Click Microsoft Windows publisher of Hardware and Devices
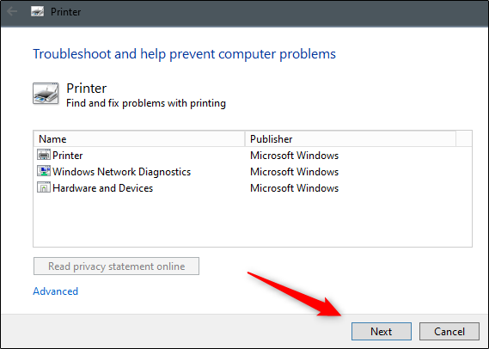The image size is (489, 349). point(294,188)
